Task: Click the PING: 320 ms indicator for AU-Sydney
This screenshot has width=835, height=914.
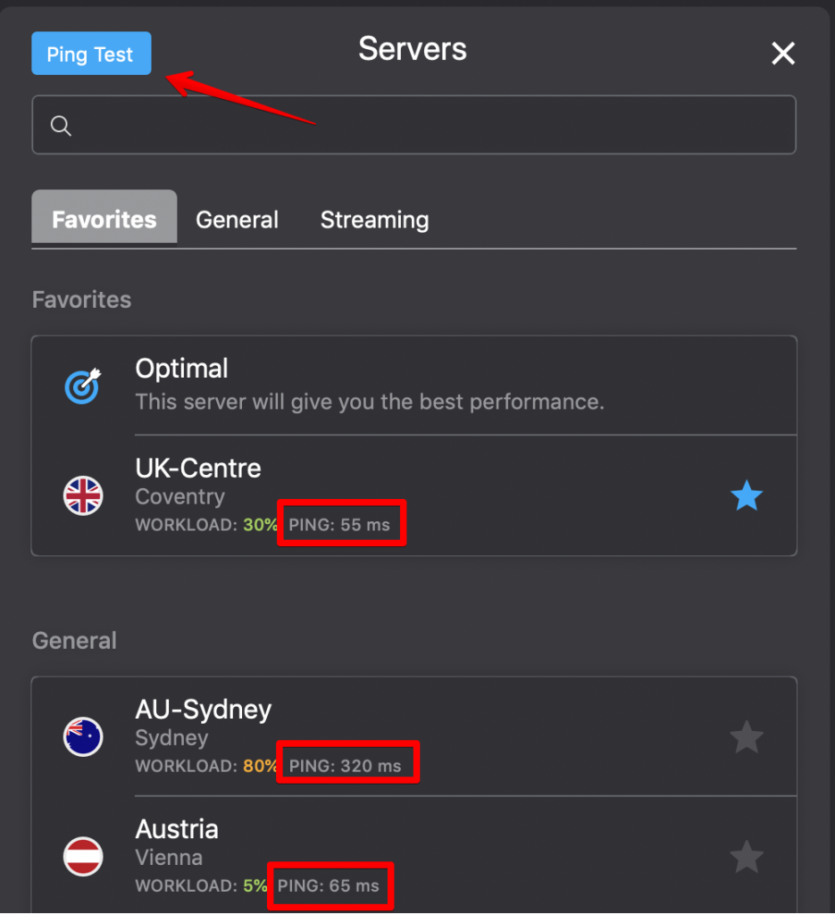Action: pos(347,761)
